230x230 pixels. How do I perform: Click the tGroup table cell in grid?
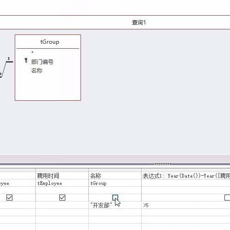115,183
